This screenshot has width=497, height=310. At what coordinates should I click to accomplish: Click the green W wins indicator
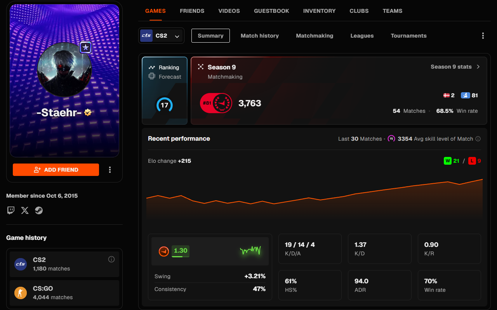tap(448, 161)
